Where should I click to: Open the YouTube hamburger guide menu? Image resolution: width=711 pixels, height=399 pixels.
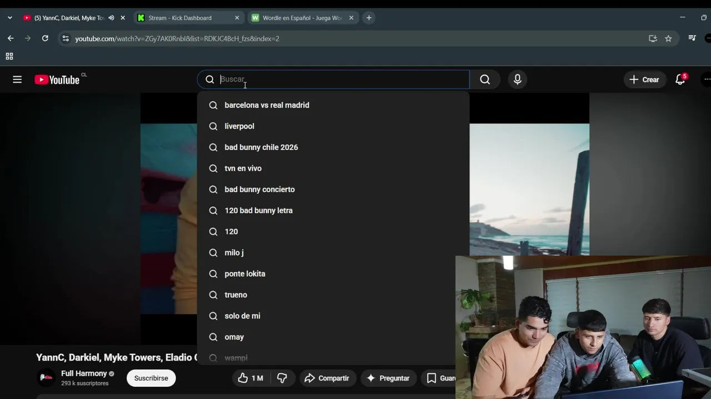[x=17, y=80]
